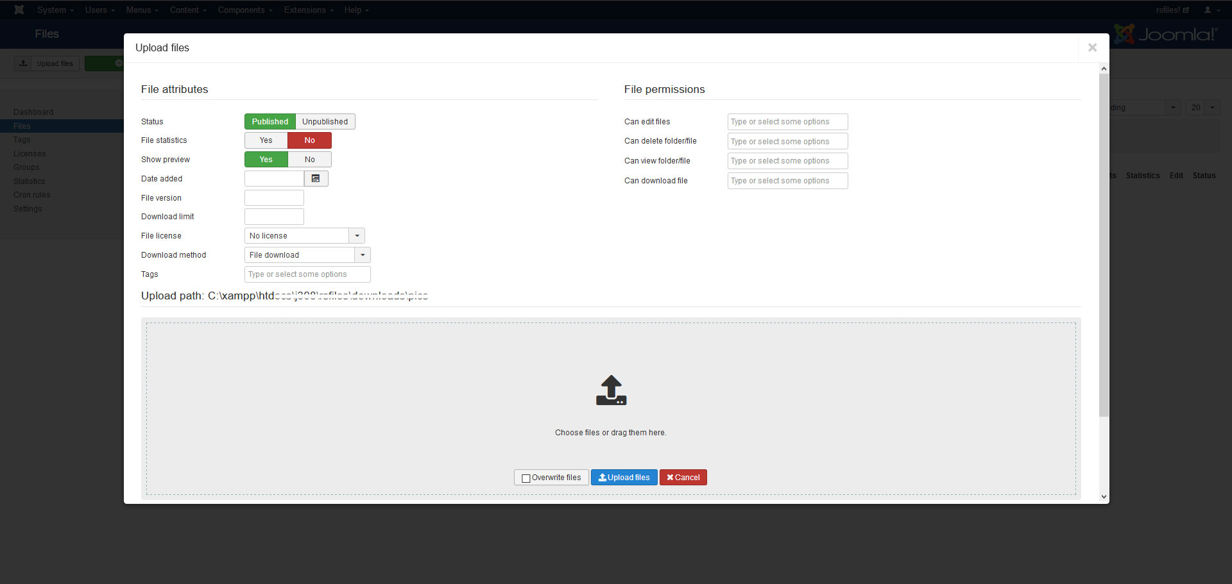Click the scrollbar down arrow
1232x584 pixels.
click(1104, 496)
